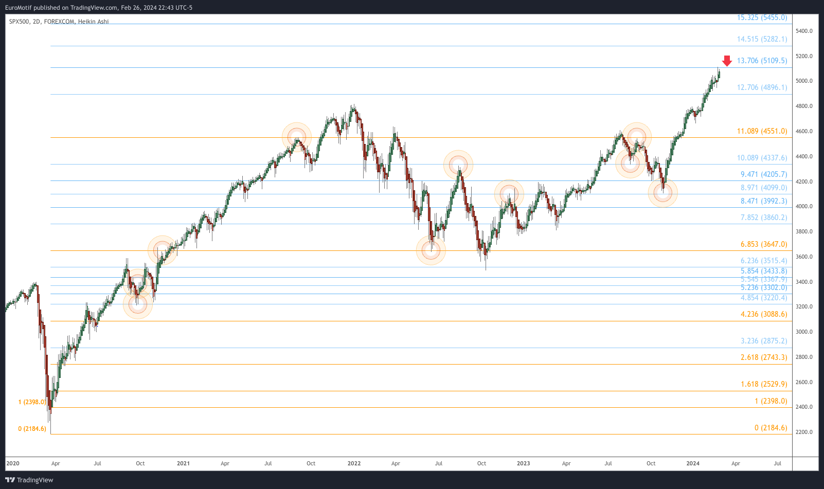Click the SPX500, 2D, FOREXCOM, Heikin Ashi title
The image size is (824, 489).
[59, 22]
